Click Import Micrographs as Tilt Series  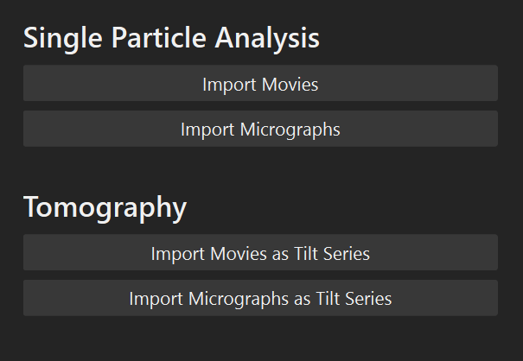click(x=260, y=298)
